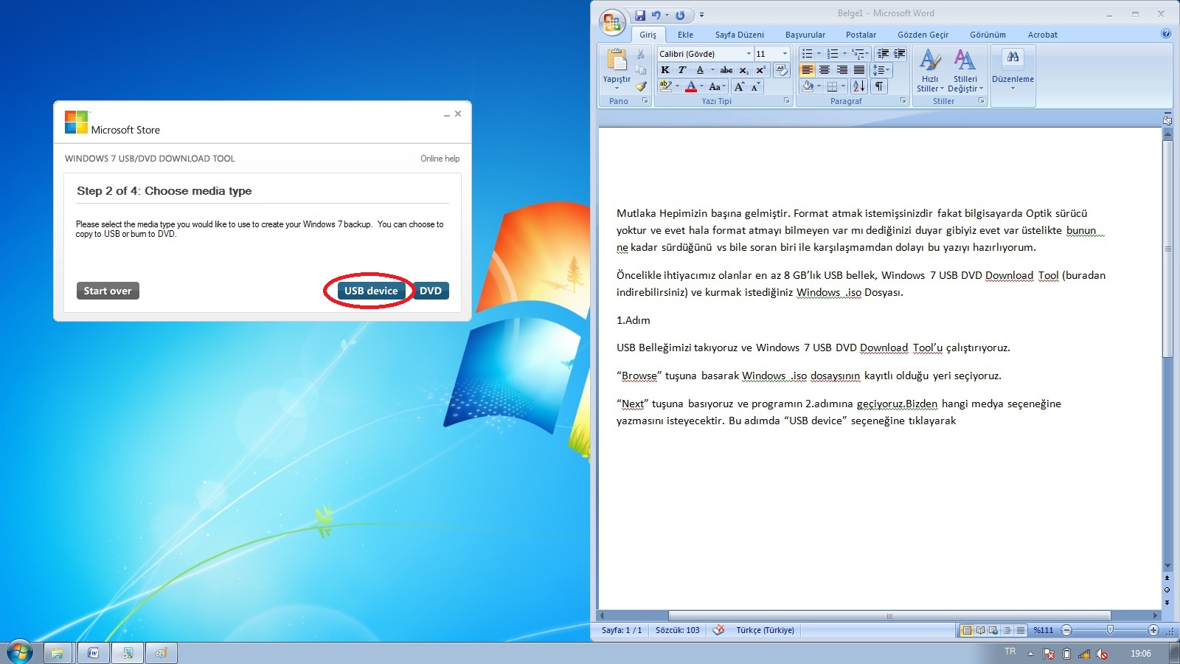
Task: Click the USB device button
Action: [371, 291]
